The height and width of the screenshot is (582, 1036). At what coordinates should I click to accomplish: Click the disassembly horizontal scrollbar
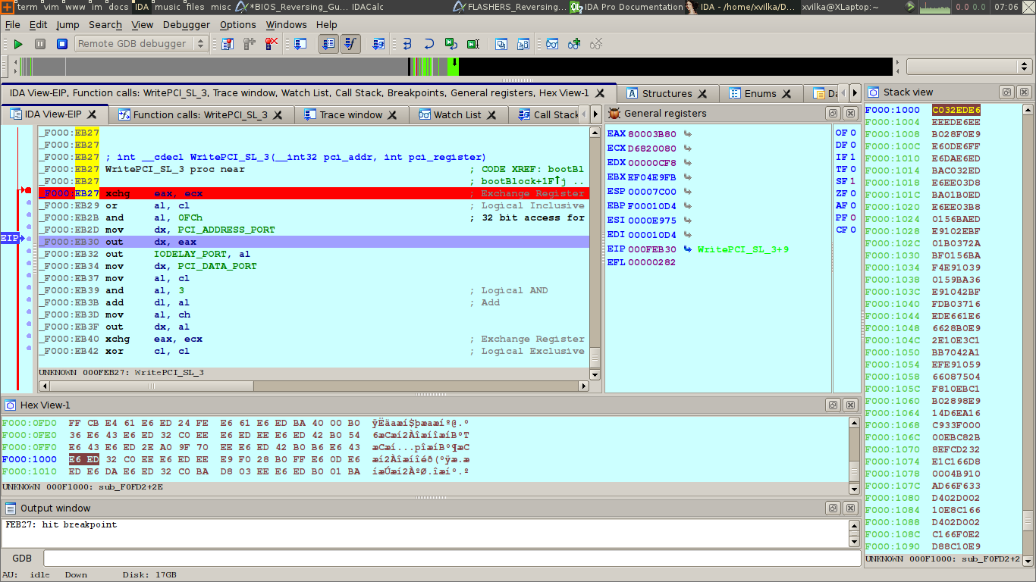point(313,386)
